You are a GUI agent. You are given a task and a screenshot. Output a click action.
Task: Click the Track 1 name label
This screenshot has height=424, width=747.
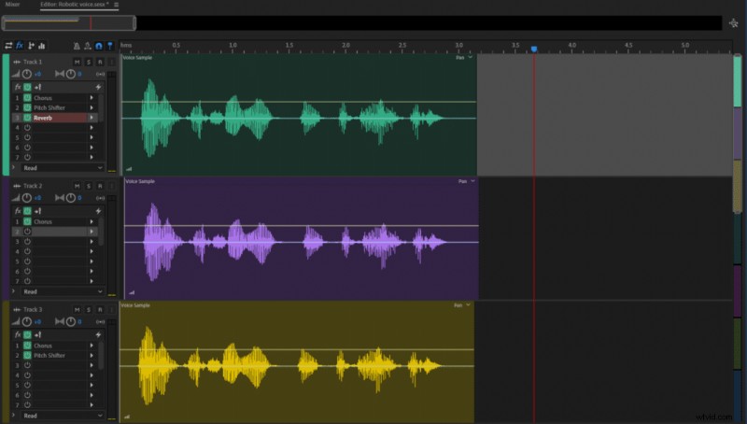click(33, 62)
